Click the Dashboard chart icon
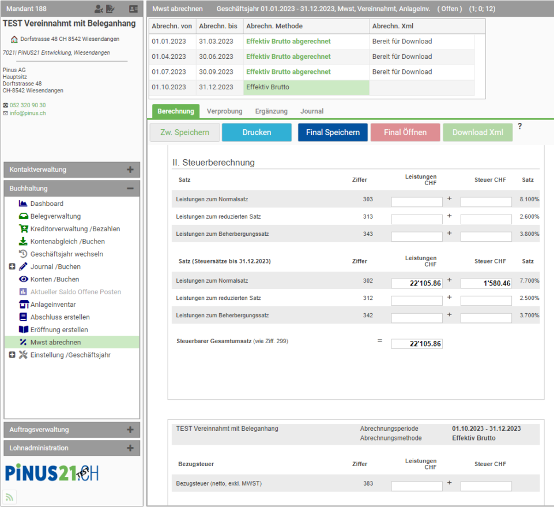The height and width of the screenshot is (507, 554). pyautogui.click(x=23, y=203)
